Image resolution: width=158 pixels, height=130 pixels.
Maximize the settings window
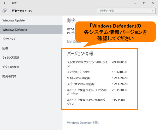coord(144,3)
